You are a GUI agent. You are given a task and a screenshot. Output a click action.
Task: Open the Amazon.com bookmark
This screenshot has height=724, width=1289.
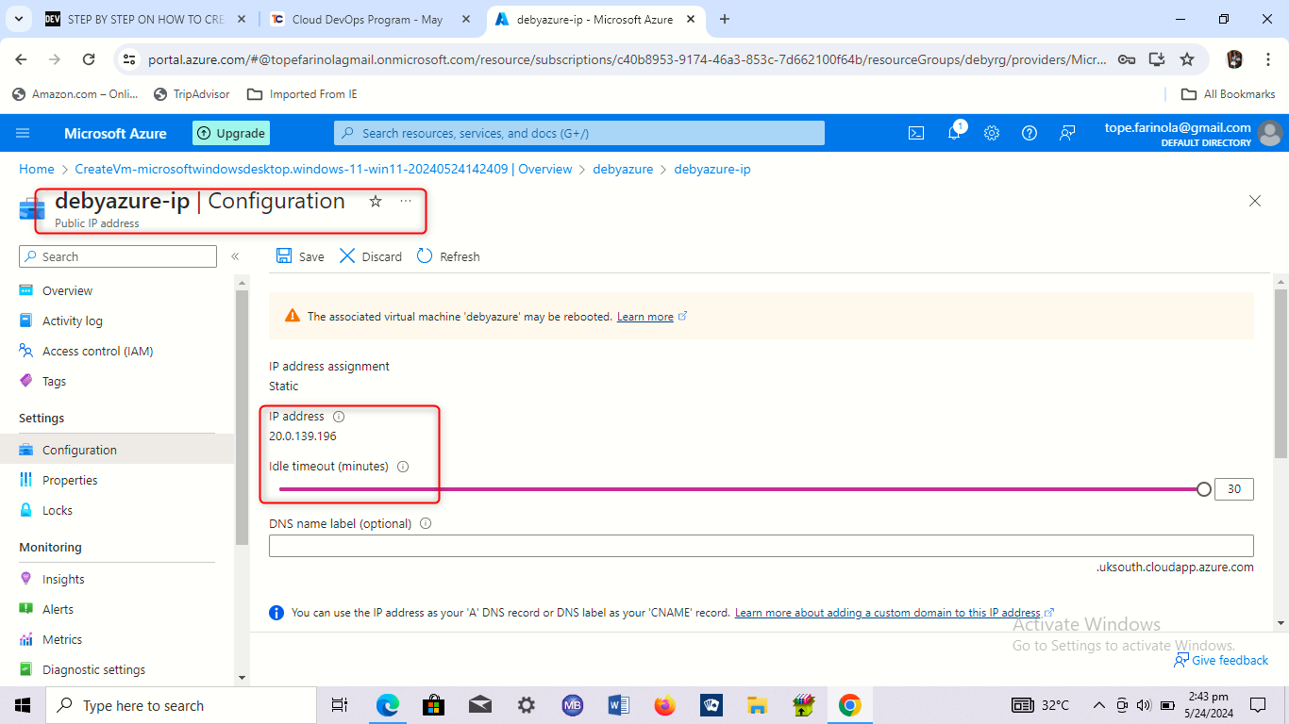(x=75, y=94)
